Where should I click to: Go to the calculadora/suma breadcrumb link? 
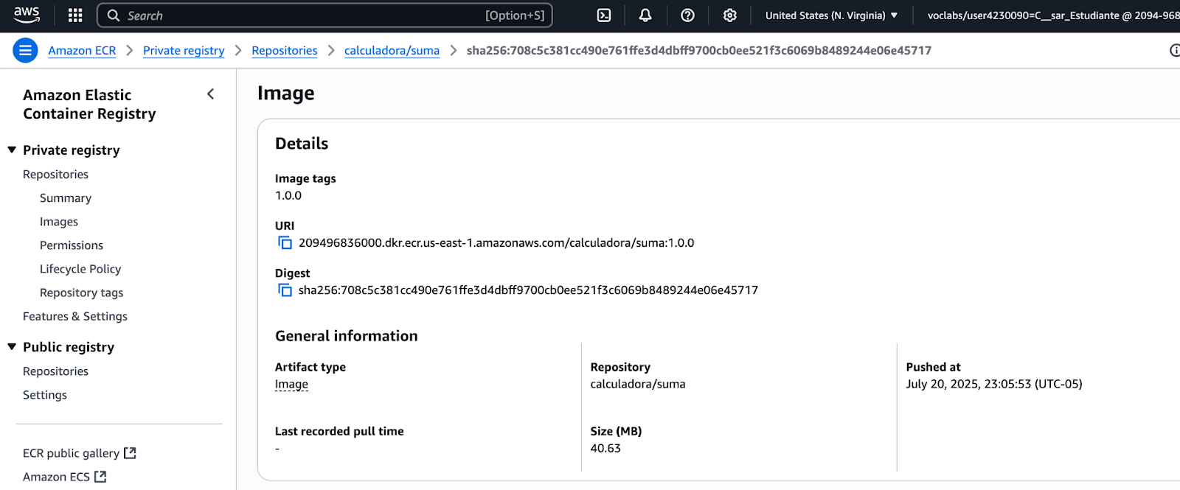392,50
